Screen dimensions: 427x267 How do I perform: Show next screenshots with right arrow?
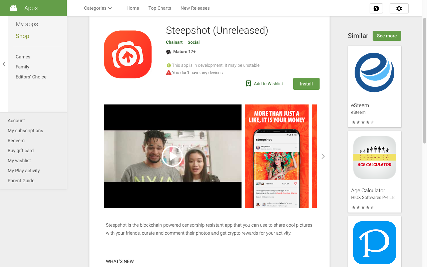(x=323, y=156)
